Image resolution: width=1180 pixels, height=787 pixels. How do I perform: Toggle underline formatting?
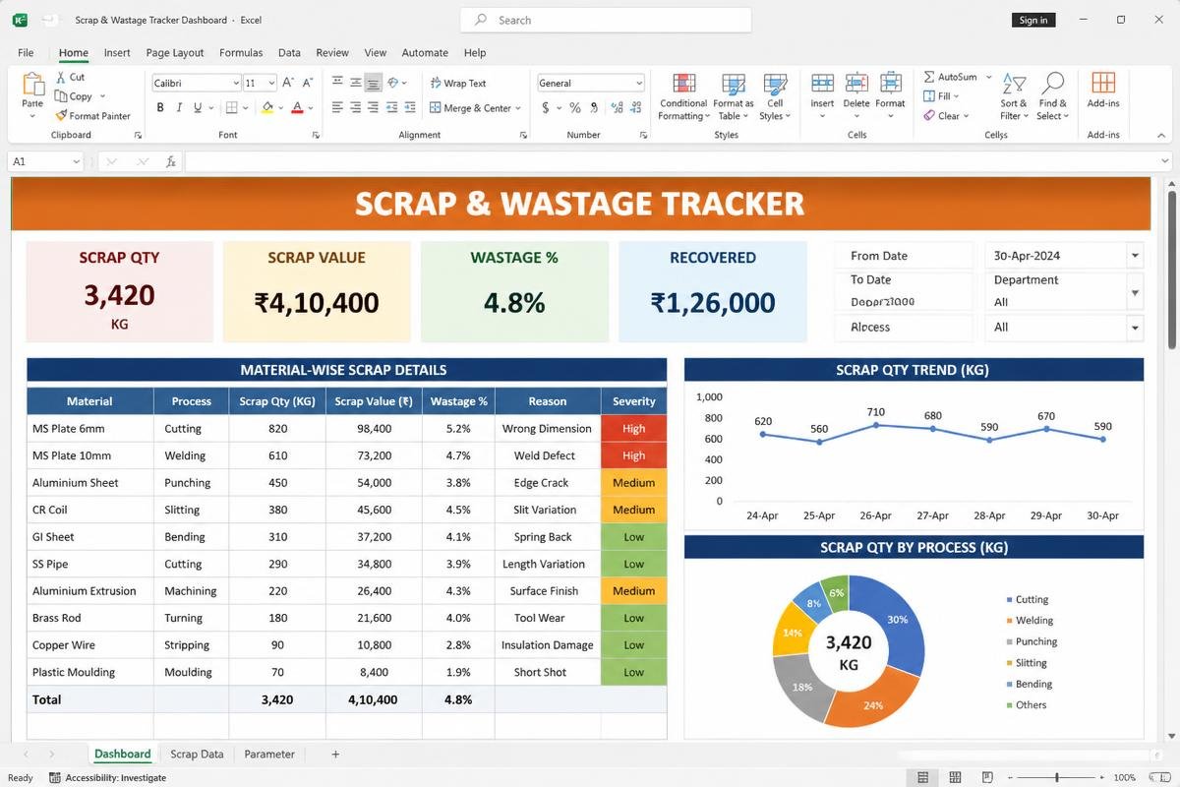point(198,108)
